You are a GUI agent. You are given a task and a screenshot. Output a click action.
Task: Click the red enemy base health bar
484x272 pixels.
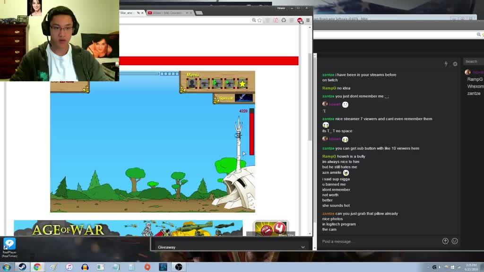click(252, 132)
